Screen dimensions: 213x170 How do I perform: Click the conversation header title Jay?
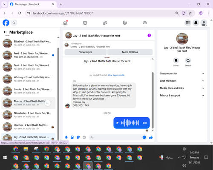coord(97,36)
